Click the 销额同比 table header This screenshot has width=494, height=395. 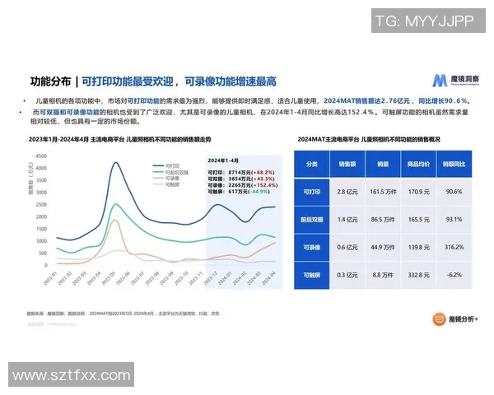tap(454, 164)
